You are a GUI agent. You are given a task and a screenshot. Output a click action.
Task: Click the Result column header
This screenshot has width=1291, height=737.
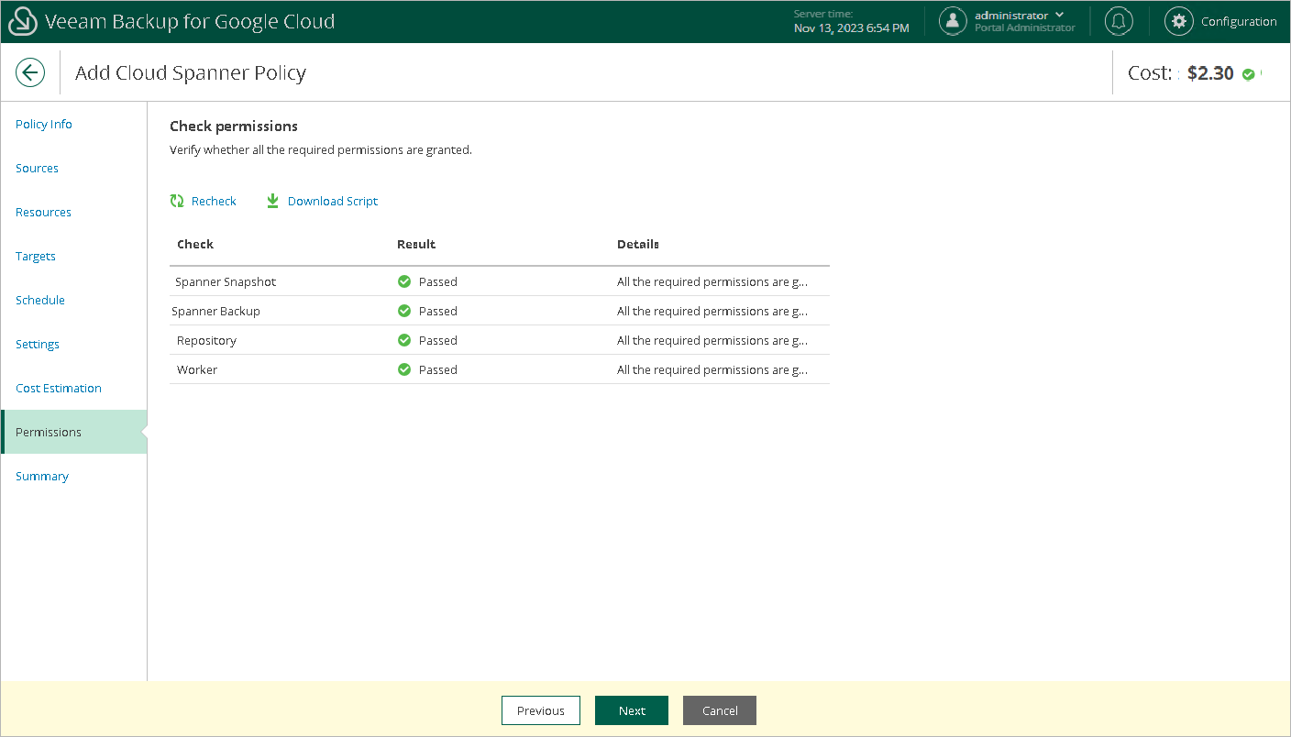click(416, 244)
